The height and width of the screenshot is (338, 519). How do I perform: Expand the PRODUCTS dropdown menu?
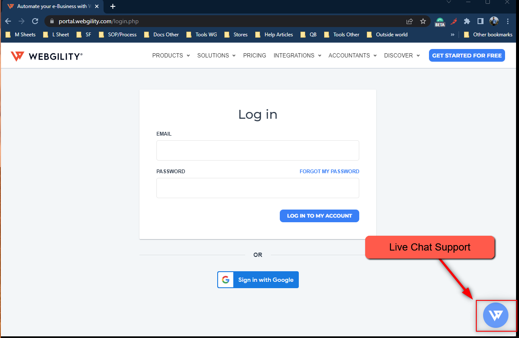click(171, 55)
